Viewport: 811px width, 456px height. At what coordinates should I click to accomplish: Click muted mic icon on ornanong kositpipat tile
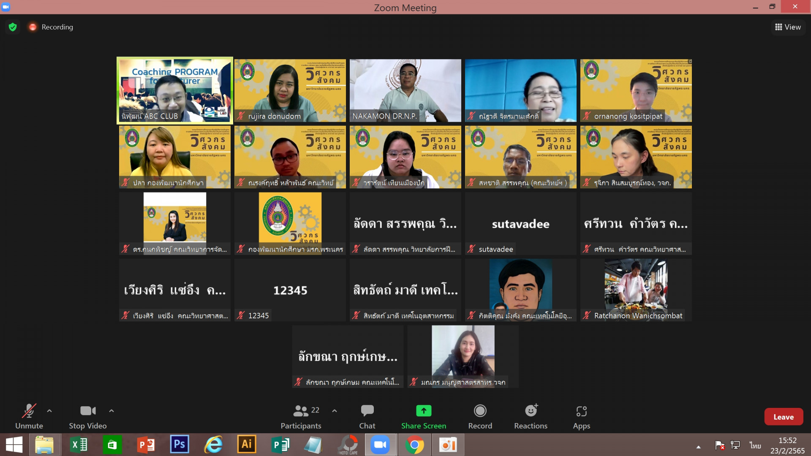(587, 116)
